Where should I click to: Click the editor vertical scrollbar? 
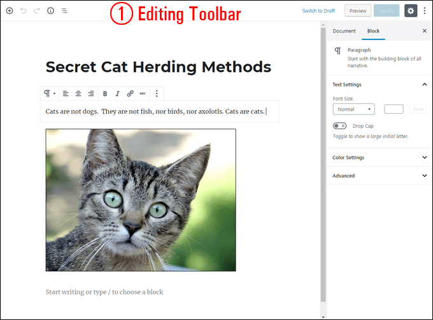(x=323, y=164)
